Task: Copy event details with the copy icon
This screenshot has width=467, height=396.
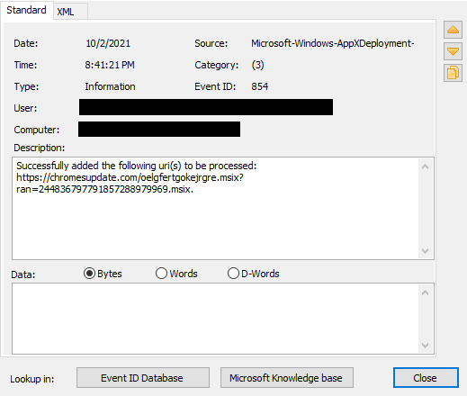Action: click(453, 73)
